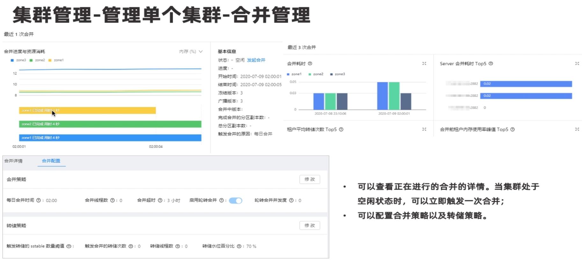The height and width of the screenshot is (266, 582).
Task: Click the 发起合并 link
Action: point(256,60)
